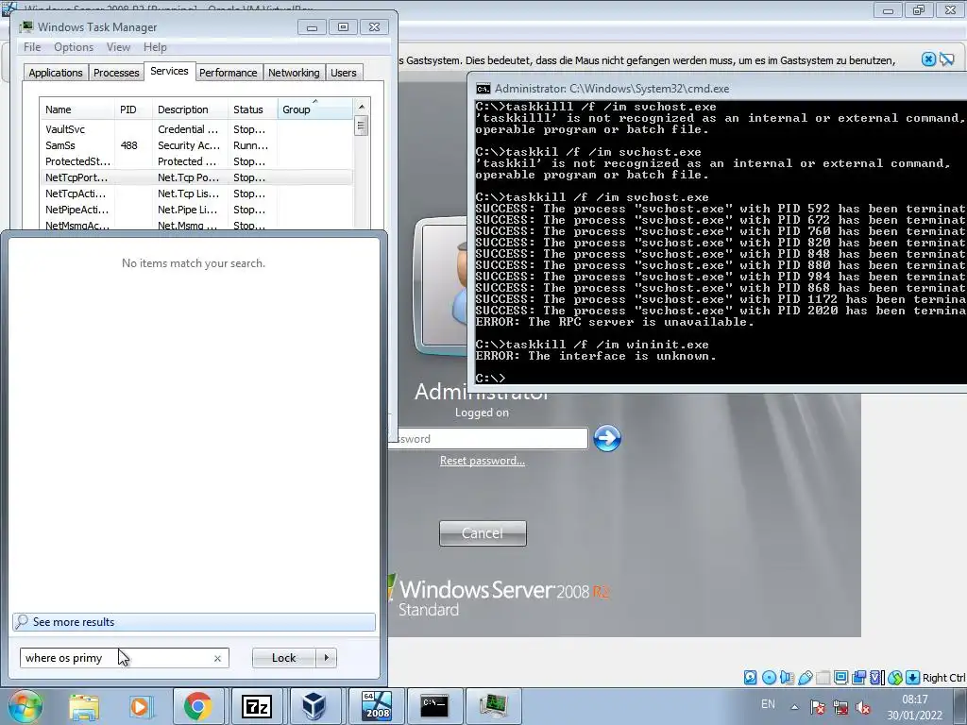Click the password field on logon screen
This screenshot has width=967, height=725.
(x=488, y=438)
